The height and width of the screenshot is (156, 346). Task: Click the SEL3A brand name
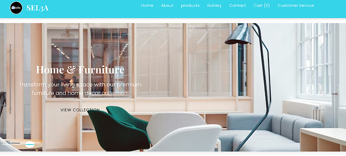pos(37,8)
